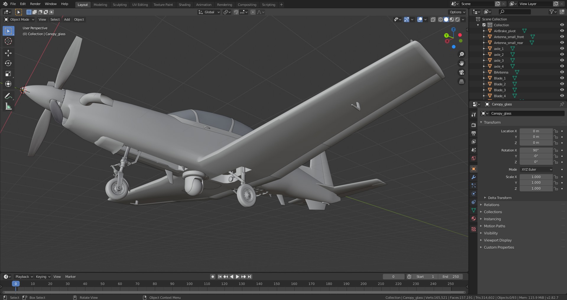Enable Wireframe viewport shading
Image resolution: width=567 pixels, height=300 pixels.
[x=440, y=19]
